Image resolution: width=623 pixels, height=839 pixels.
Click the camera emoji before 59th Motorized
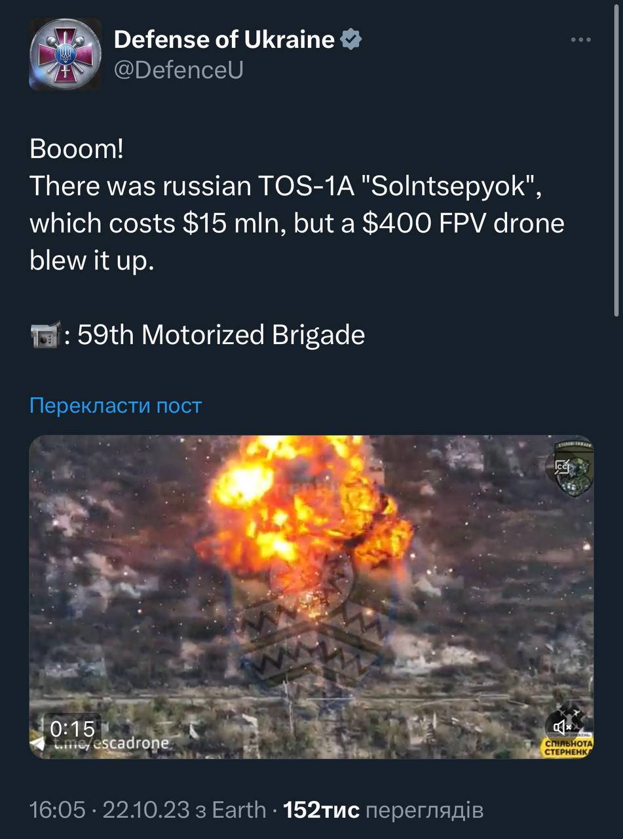46,336
